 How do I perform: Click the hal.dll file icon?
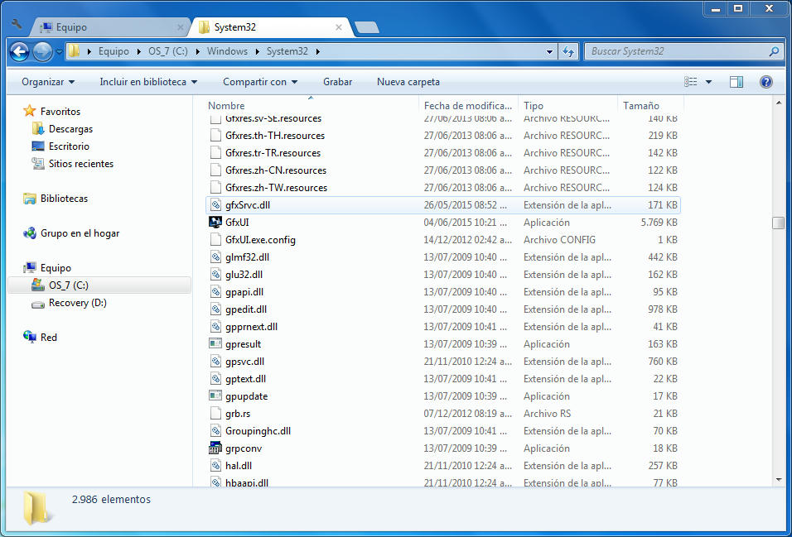[215, 465]
